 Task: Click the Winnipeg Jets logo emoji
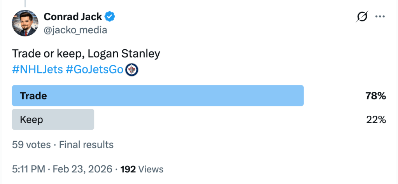click(x=132, y=70)
